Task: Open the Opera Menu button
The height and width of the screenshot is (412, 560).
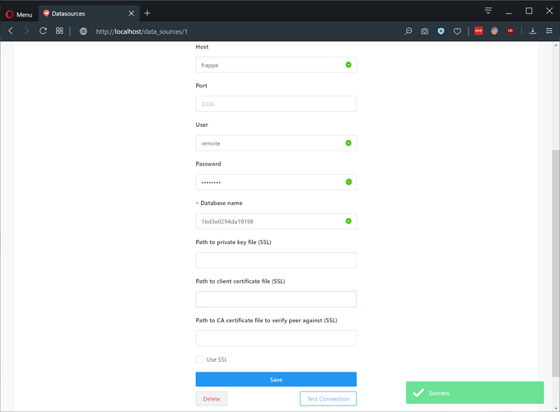Action: click(x=19, y=14)
